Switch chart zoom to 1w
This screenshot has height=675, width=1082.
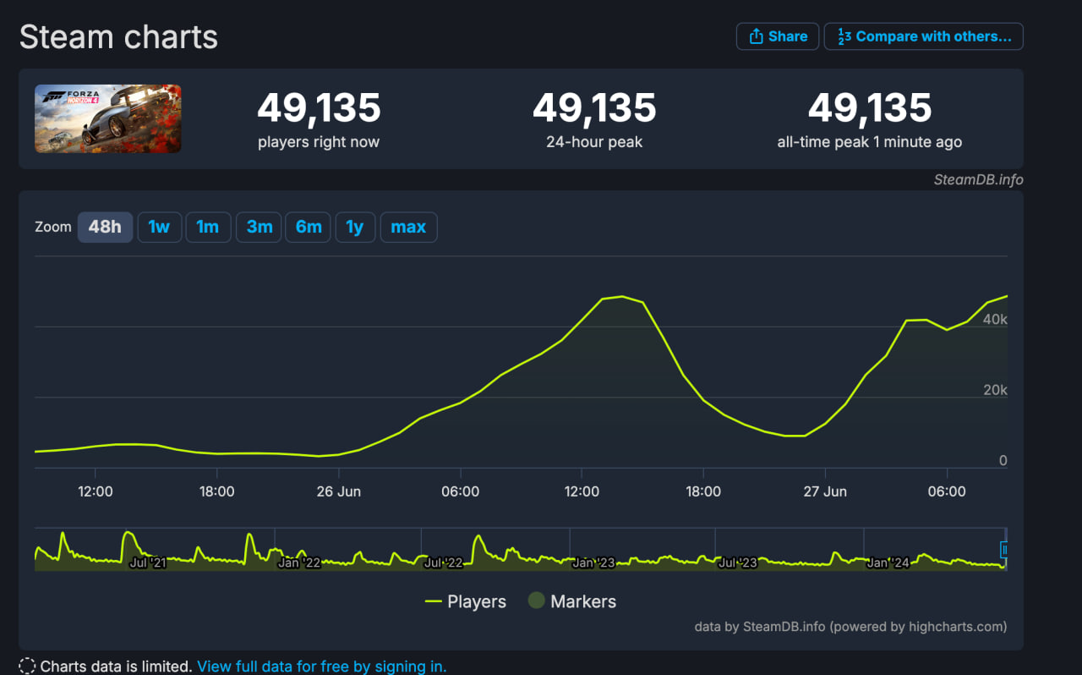[x=159, y=227]
